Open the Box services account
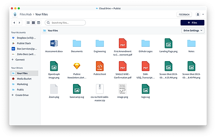Viewport: 216px width, 138px height. point(24,49)
